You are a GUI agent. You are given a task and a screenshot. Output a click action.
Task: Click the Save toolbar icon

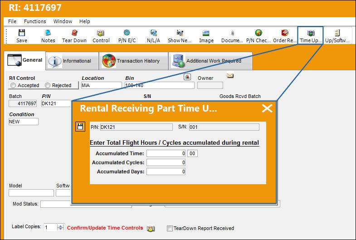pos(22,36)
